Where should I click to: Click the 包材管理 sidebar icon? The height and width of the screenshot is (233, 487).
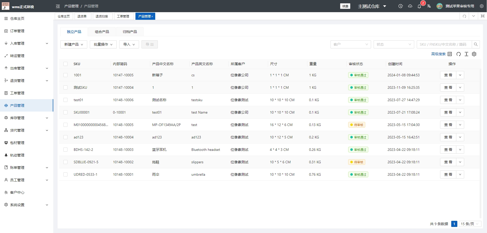(x=6, y=143)
